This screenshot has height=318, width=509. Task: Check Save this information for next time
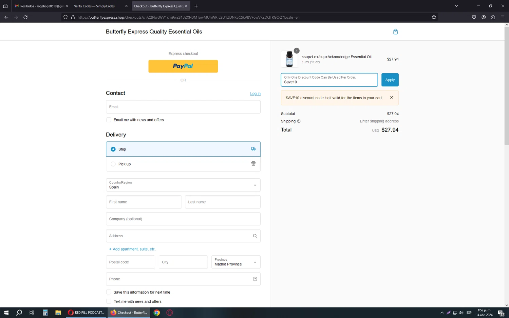[x=109, y=292]
